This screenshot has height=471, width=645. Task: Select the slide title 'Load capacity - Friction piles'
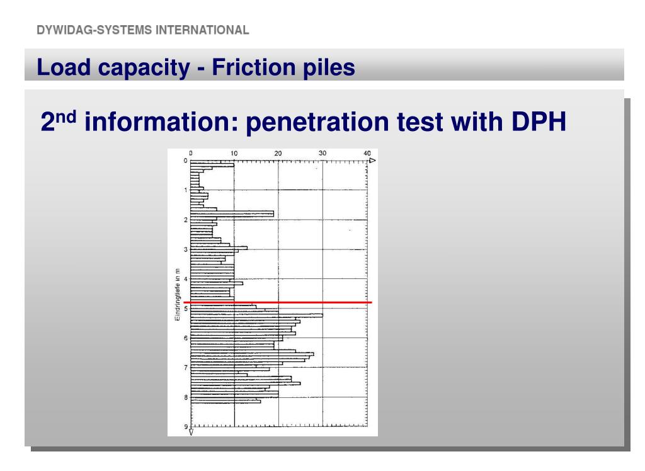pyautogui.click(x=196, y=67)
